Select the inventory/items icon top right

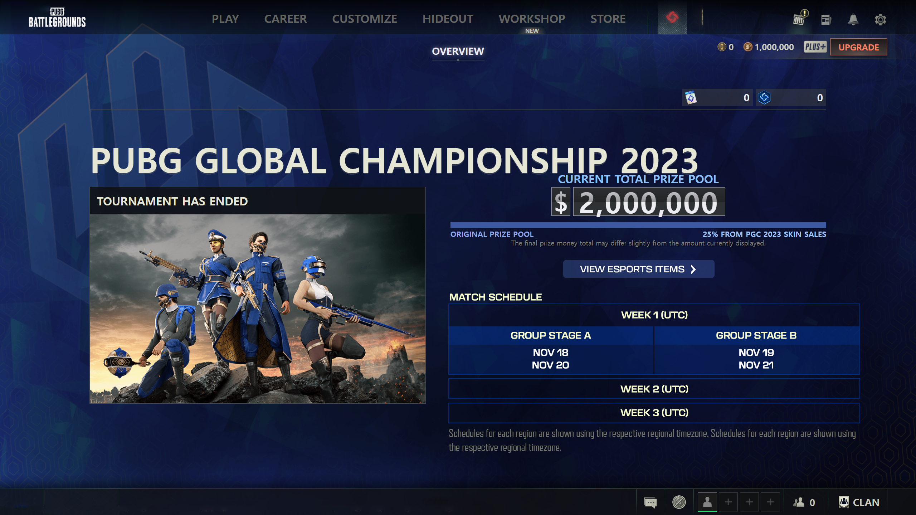coord(799,19)
